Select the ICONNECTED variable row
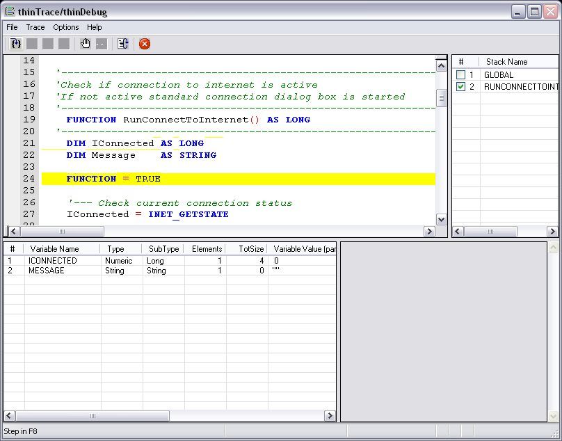This screenshot has width=562, height=441. pos(53,261)
